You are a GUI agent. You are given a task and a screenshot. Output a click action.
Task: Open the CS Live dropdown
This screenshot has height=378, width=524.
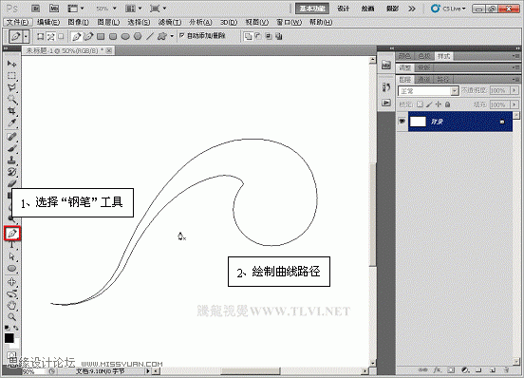click(448, 9)
